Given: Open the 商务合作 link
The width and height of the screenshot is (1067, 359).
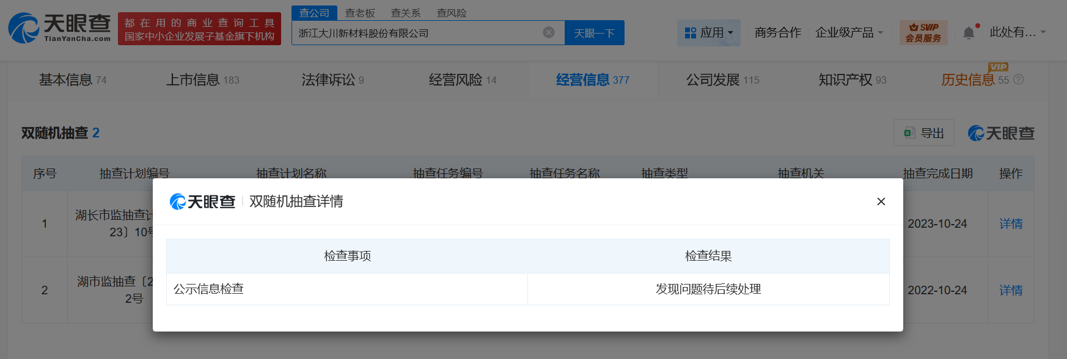Looking at the screenshot, I should click(777, 32).
